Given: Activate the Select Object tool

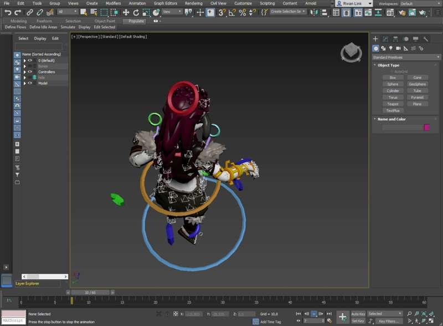Looking at the screenshot, I should [84, 12].
